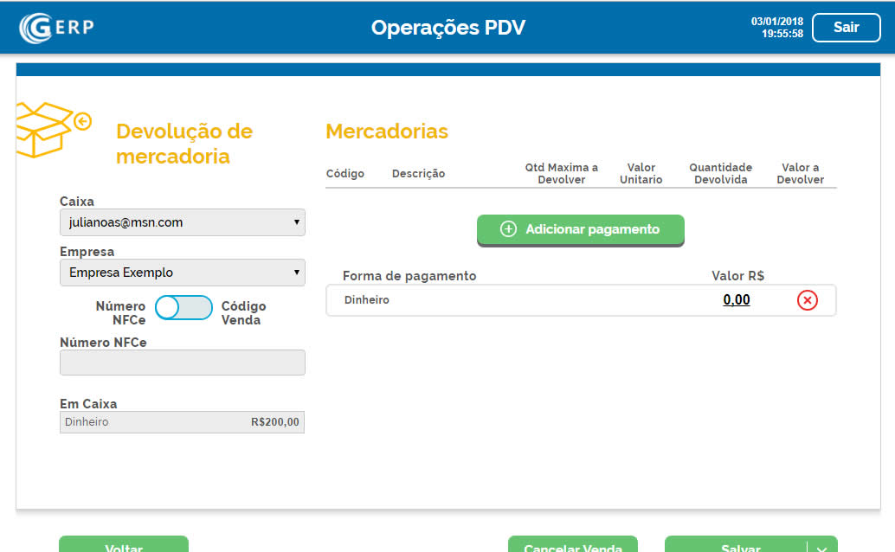The image size is (895, 552).
Task: Click the plus icon on Adicionar pagamento
Action: point(509,229)
